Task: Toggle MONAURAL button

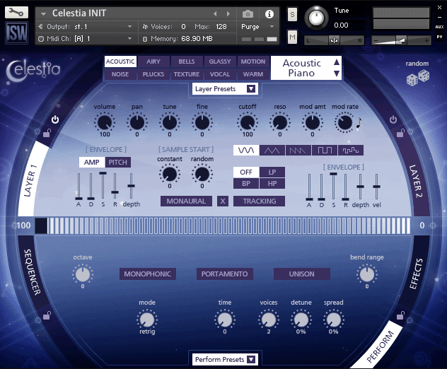Action: [186, 201]
